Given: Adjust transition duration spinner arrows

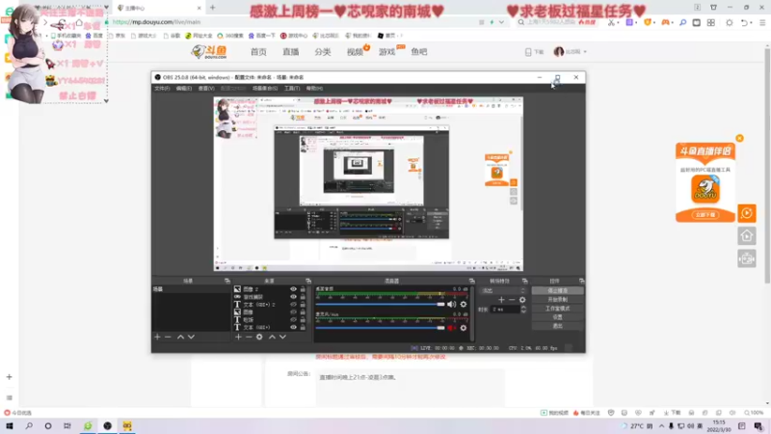Looking at the screenshot, I should coord(523,310).
